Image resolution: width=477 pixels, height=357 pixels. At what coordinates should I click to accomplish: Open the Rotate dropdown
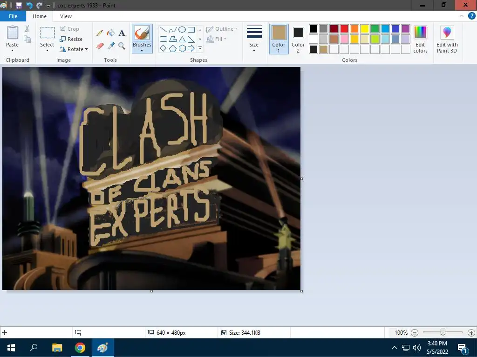coord(74,49)
